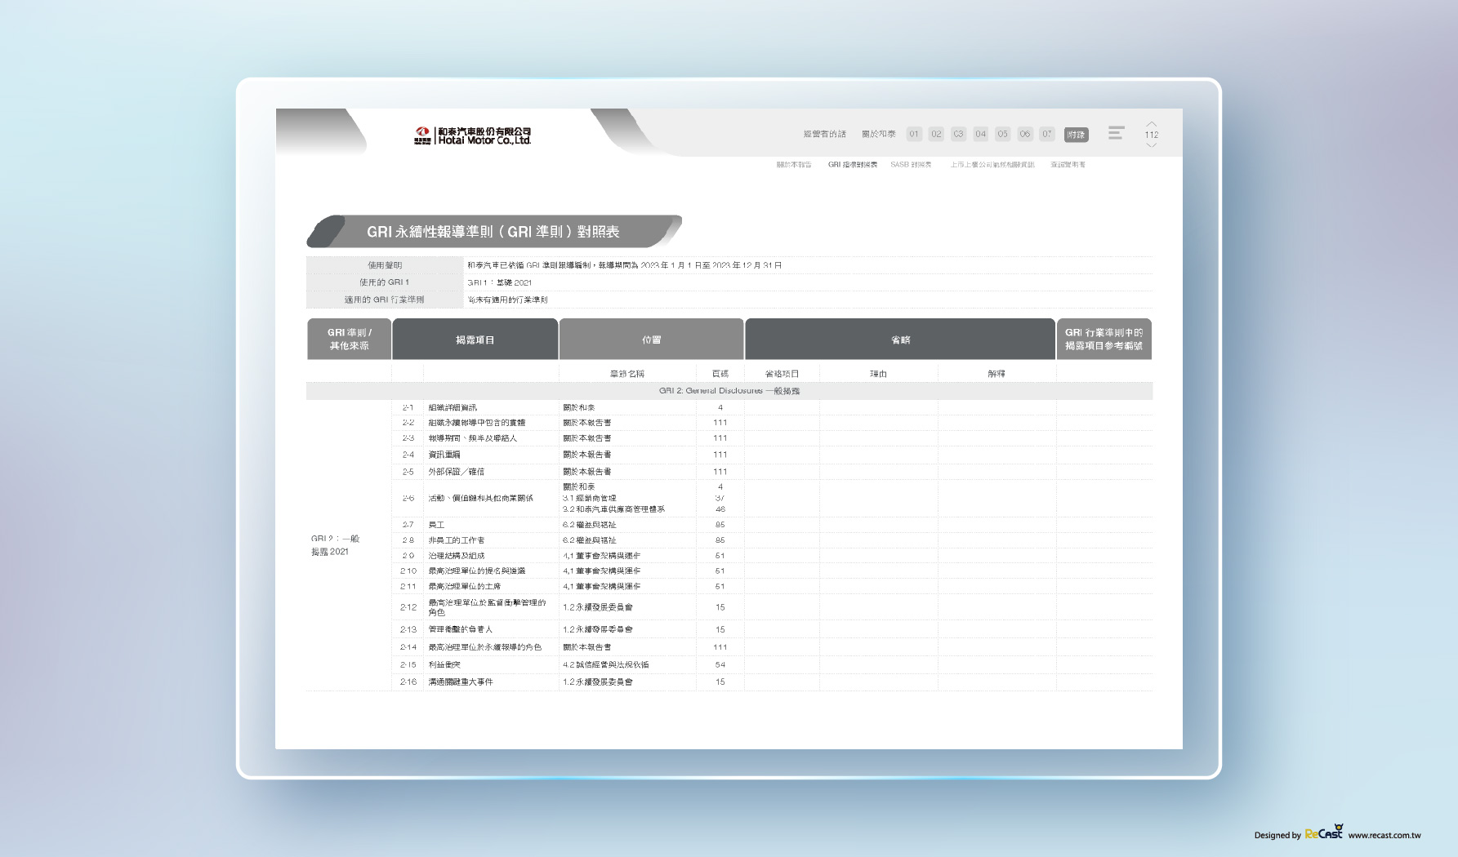The height and width of the screenshot is (857, 1458).
Task: Click the 省略項目 sub-header
Action: tap(782, 374)
